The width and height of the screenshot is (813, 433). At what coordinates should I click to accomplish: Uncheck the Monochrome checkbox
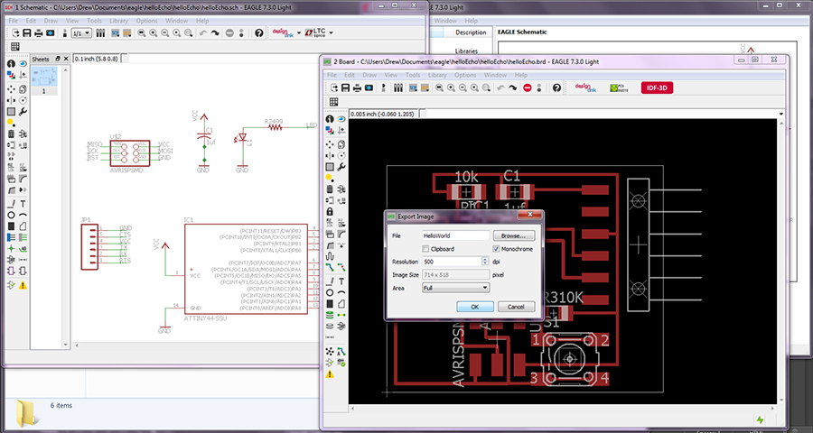(496, 249)
